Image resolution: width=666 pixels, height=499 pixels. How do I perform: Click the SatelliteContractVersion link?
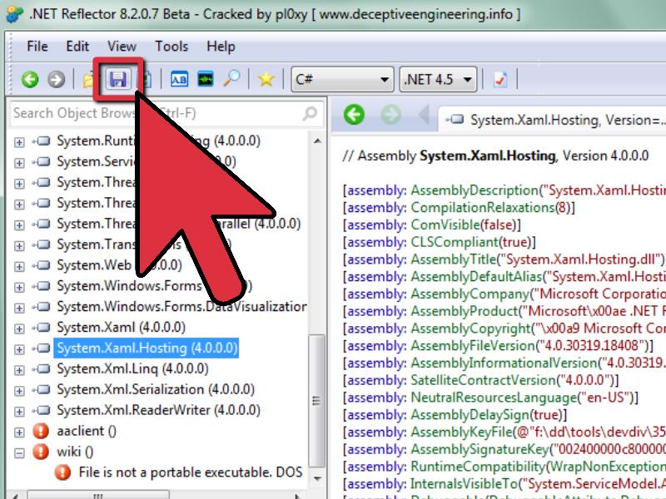tap(483, 380)
